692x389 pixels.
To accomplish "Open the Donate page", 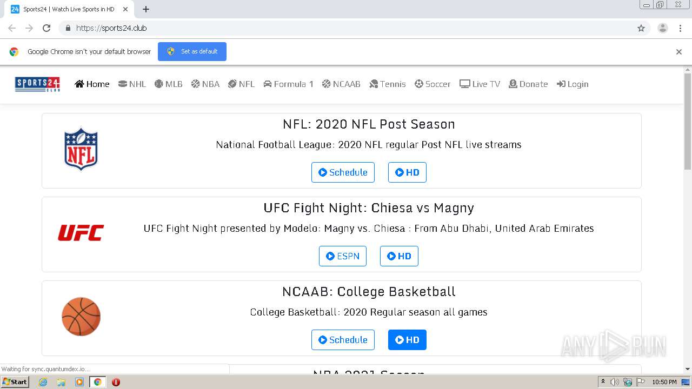I will click(x=528, y=84).
